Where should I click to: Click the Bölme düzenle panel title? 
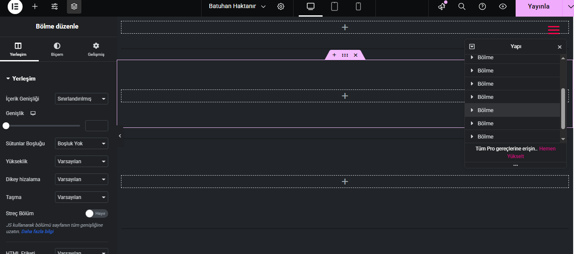point(57,26)
